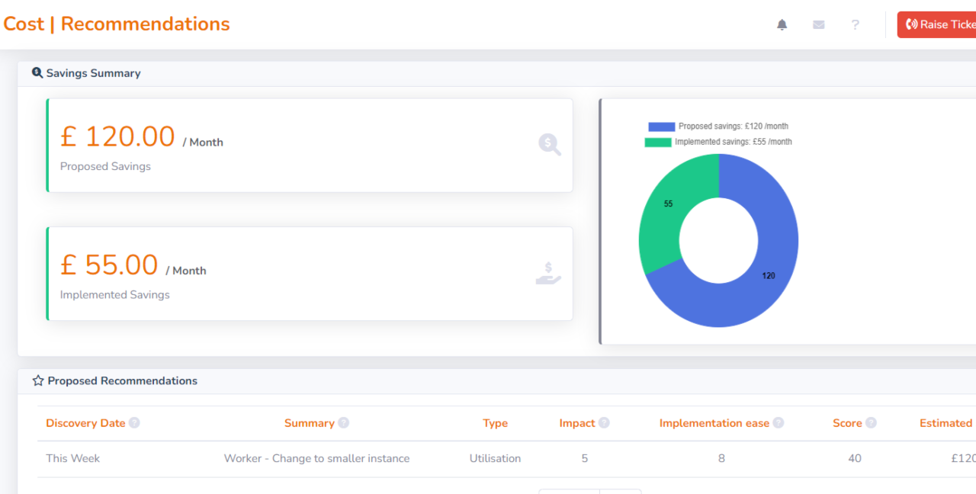Select the blue 120 segment of the donut chart
The height and width of the screenshot is (494, 976).
point(769,276)
